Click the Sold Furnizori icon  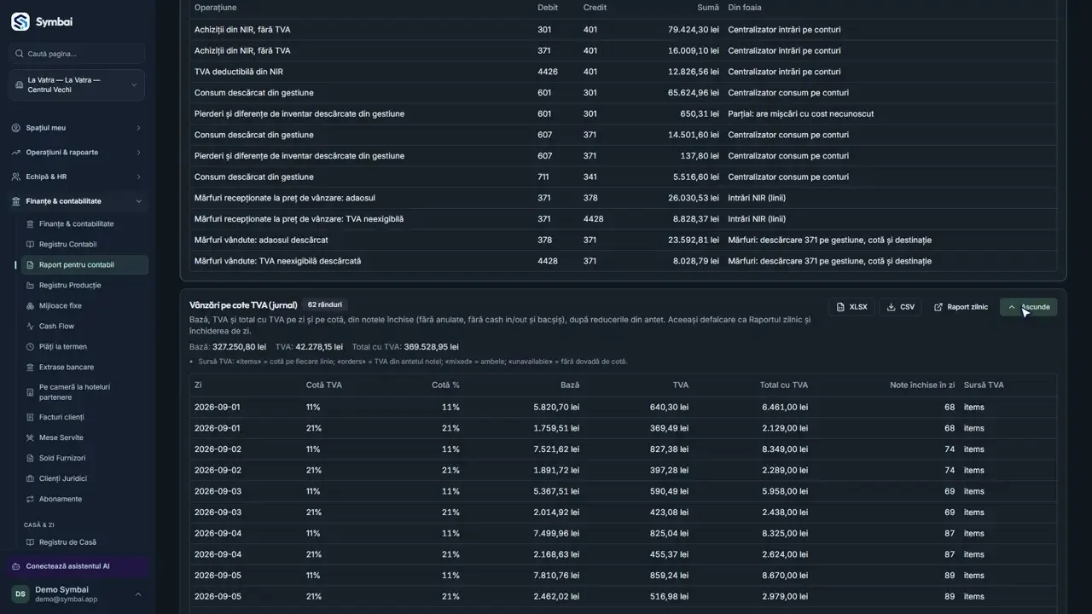31,459
